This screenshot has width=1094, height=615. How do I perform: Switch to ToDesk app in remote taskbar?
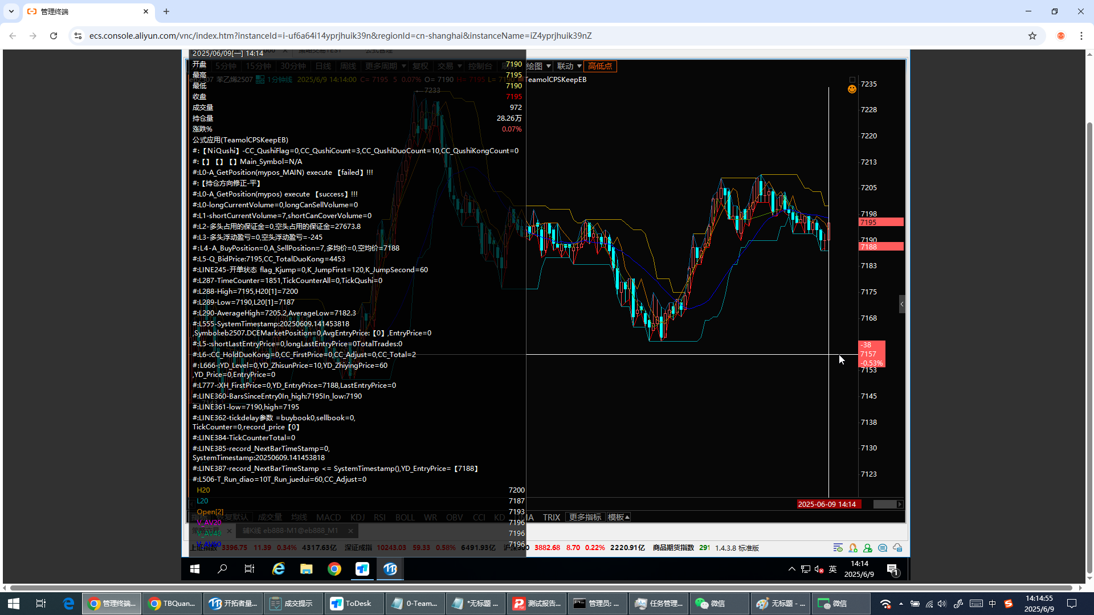coord(362,569)
